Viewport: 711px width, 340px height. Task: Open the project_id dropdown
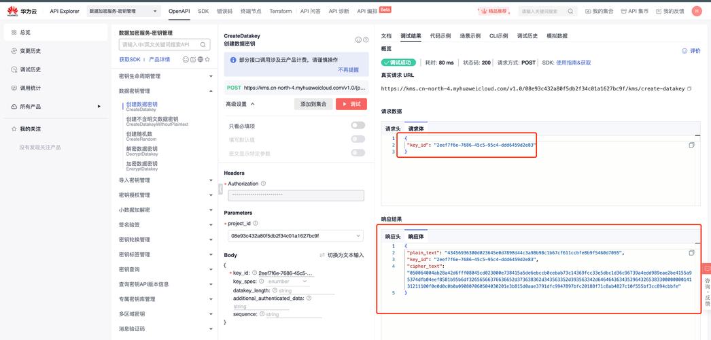(295, 236)
